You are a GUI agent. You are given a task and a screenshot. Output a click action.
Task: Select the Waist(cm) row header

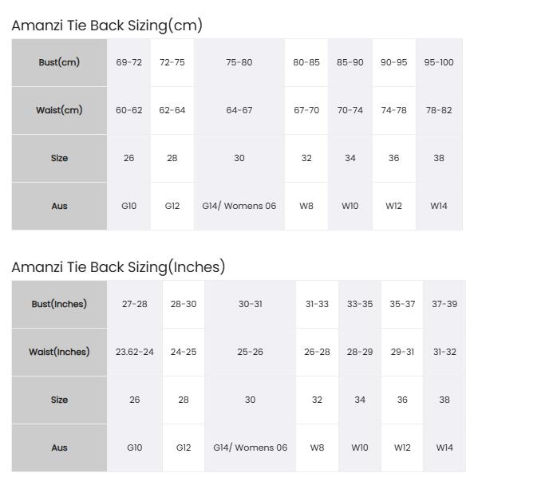(x=59, y=111)
